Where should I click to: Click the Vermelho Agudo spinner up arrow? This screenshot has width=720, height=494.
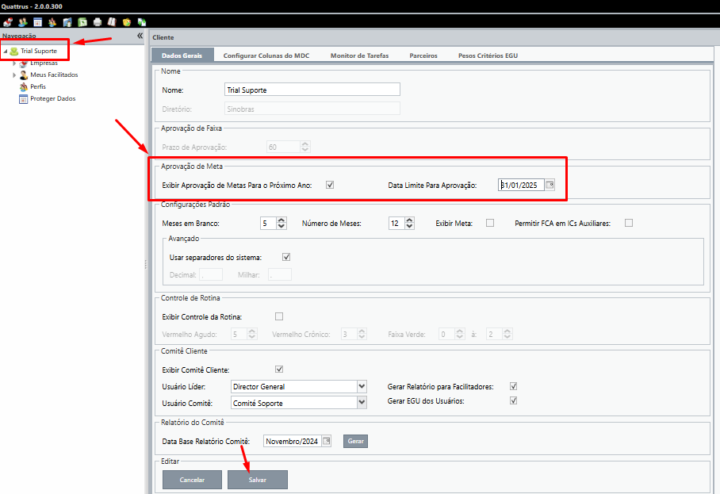click(251, 331)
